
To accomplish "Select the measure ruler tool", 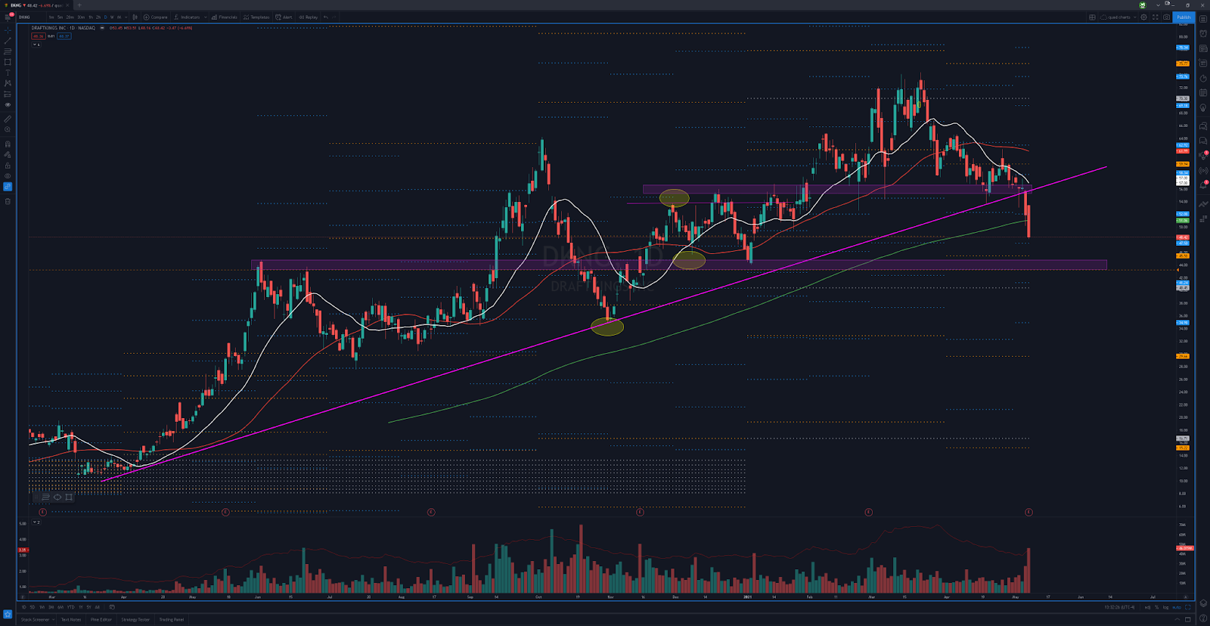I will pyautogui.click(x=8, y=119).
